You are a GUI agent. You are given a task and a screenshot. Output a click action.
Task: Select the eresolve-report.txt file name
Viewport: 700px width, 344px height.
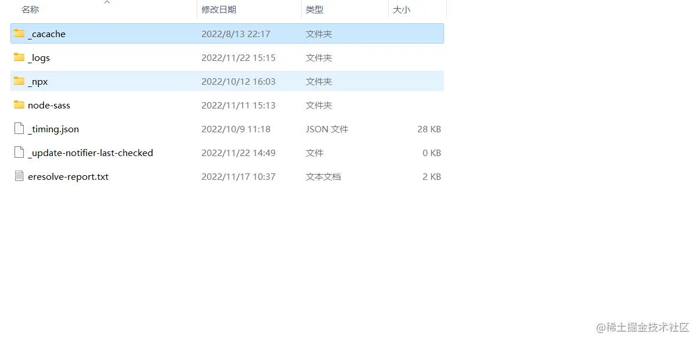[68, 177]
